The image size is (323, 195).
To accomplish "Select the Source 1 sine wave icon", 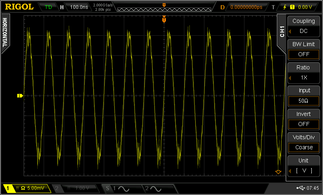I will [123, 188].
